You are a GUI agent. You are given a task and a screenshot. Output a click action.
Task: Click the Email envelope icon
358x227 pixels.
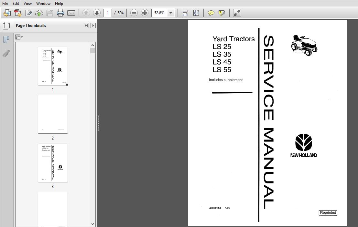click(x=71, y=13)
